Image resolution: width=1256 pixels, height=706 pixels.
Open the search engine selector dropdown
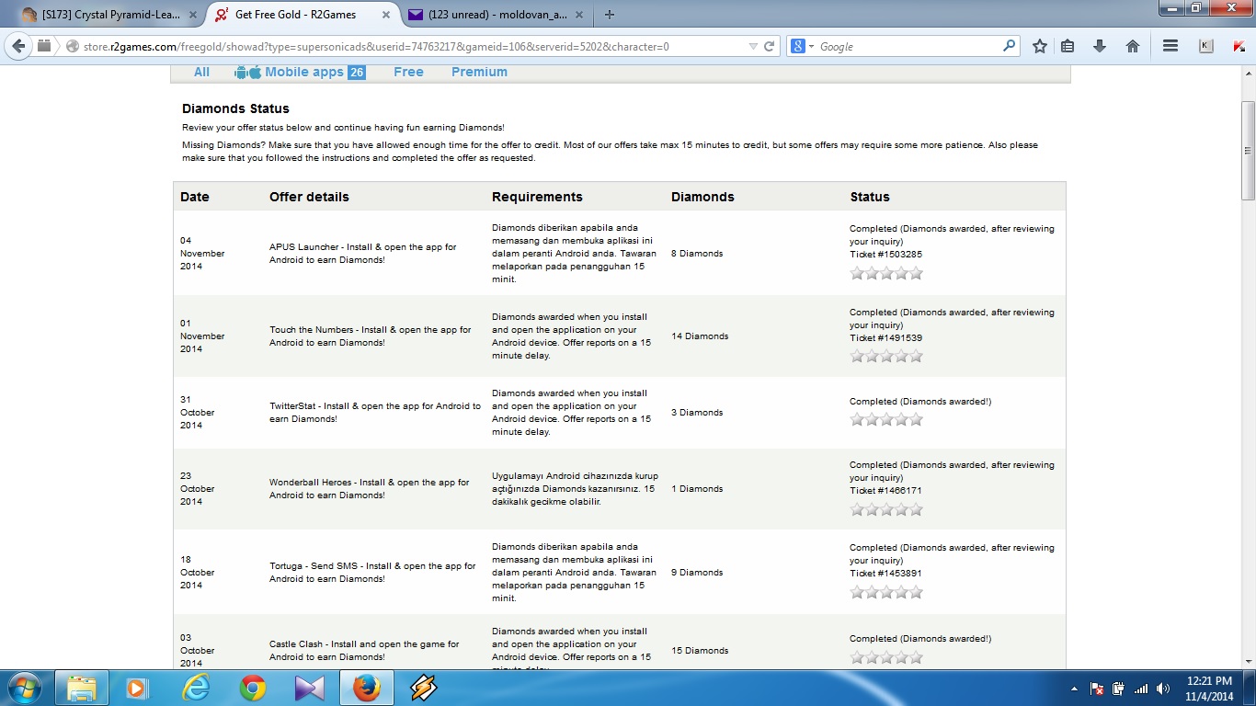pos(803,46)
